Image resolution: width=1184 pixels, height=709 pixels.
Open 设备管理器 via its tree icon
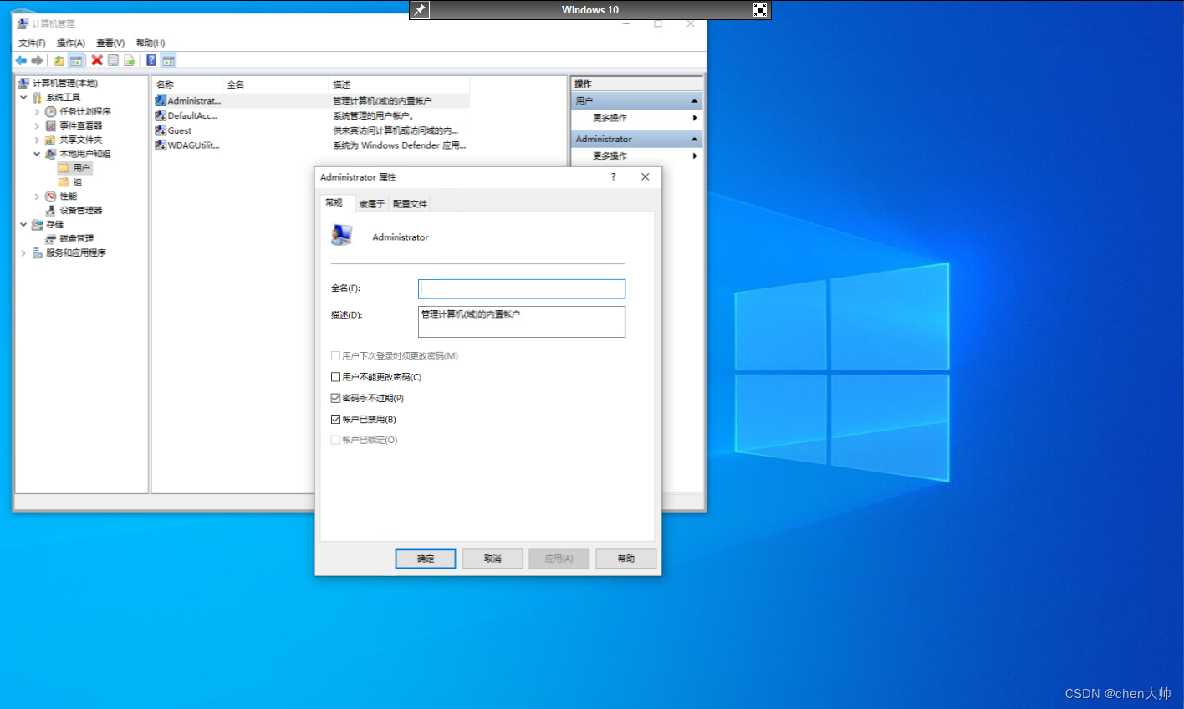(x=50, y=210)
